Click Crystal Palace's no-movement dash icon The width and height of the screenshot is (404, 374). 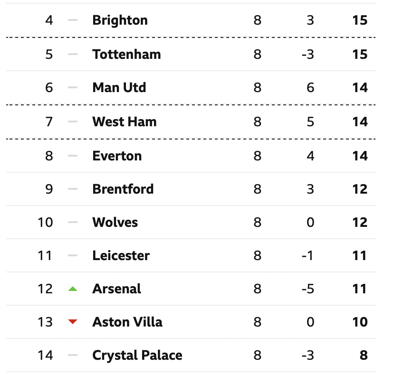tap(73, 355)
